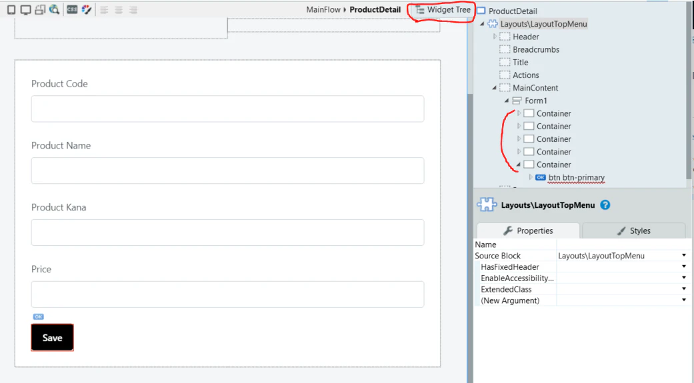This screenshot has width=694, height=383.
Task: Expand the first Container under Form1
Action: click(x=519, y=114)
